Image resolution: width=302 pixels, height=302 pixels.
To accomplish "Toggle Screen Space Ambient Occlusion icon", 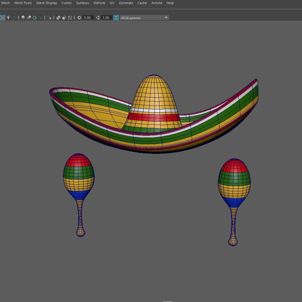I will coord(23,18).
